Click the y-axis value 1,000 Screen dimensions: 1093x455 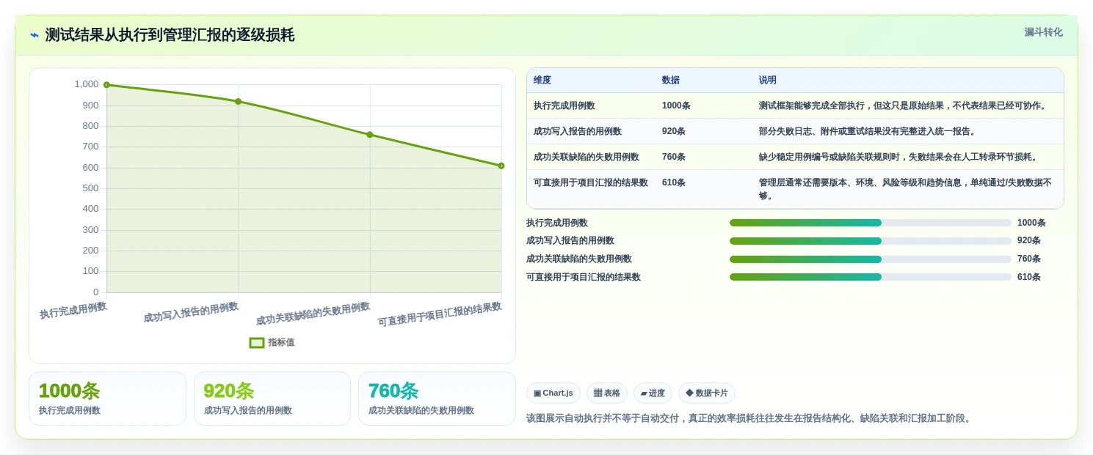87,84
